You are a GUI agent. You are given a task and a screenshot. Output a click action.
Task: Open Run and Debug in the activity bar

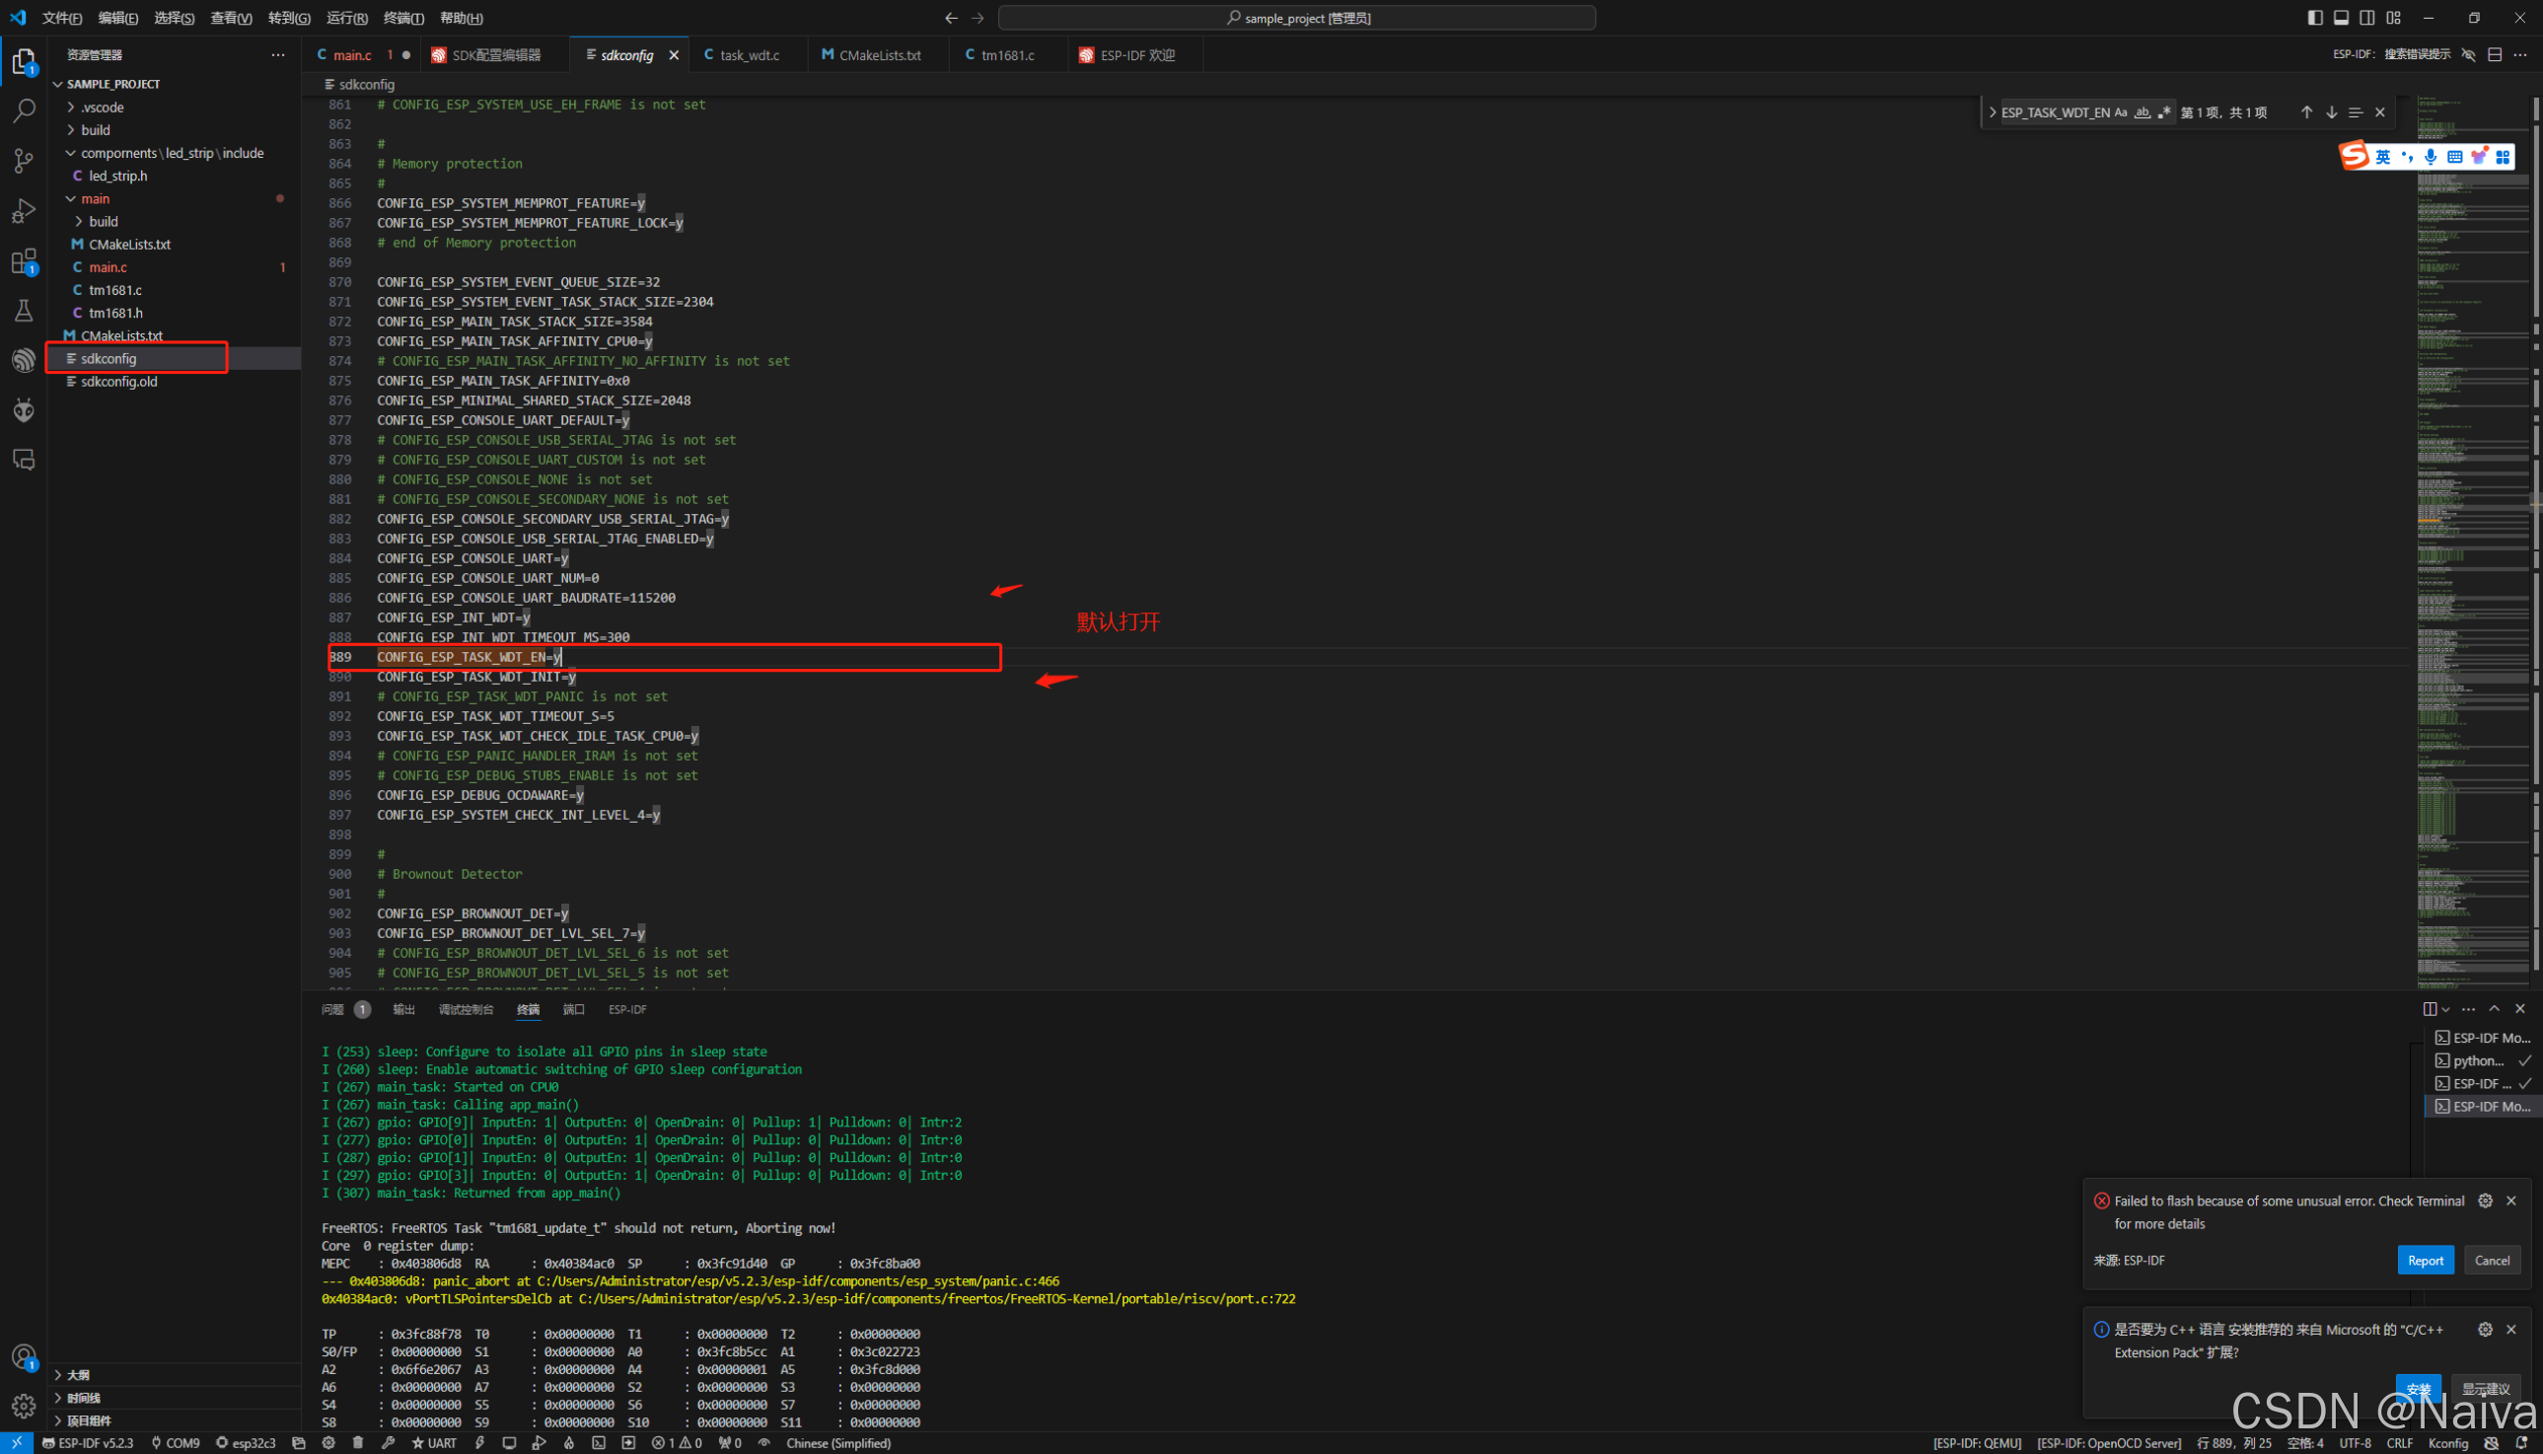click(24, 211)
